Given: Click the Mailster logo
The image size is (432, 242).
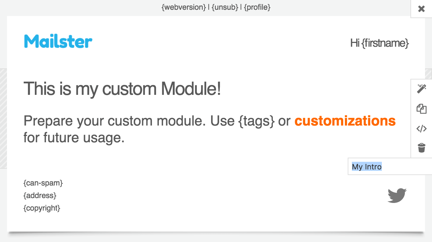Looking at the screenshot, I should pos(58,42).
